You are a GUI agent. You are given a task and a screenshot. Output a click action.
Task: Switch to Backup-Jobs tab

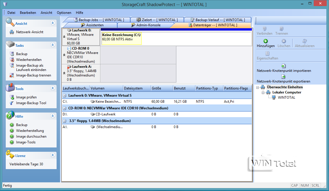[x=99, y=20]
